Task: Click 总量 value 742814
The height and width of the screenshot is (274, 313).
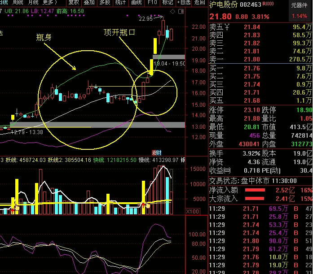Action: click(x=301, y=136)
